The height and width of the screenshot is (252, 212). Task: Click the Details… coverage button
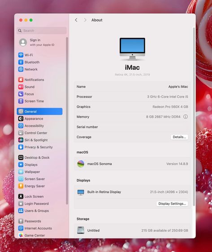179,137
